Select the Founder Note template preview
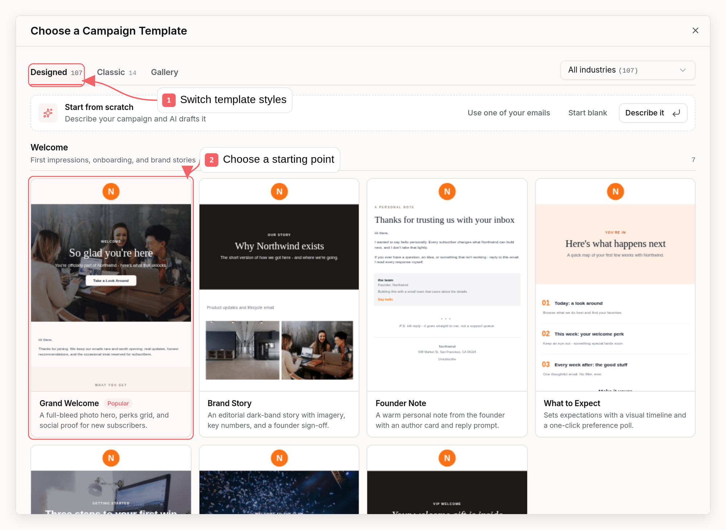726x530 pixels. 447,285
